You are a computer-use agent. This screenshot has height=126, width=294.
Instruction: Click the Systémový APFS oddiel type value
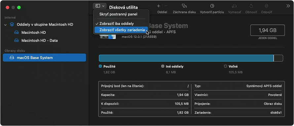264,86
